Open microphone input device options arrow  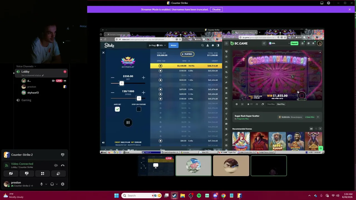46,184
